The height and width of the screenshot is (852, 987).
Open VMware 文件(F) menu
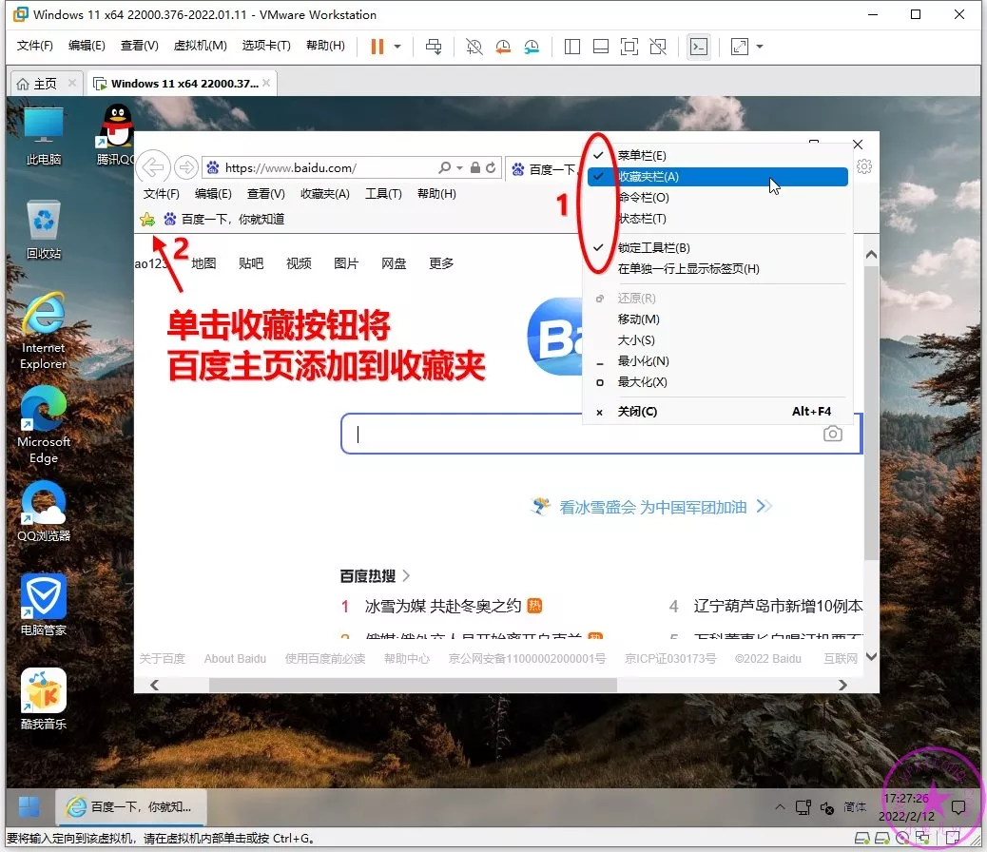coord(34,46)
